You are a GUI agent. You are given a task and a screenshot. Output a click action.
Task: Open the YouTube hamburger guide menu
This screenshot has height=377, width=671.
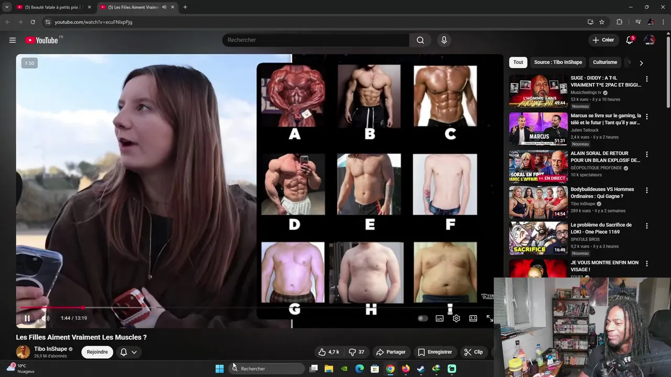(x=13, y=40)
